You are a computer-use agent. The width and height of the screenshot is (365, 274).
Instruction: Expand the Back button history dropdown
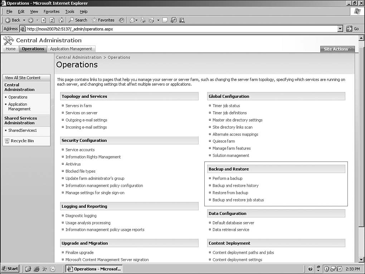point(24,20)
